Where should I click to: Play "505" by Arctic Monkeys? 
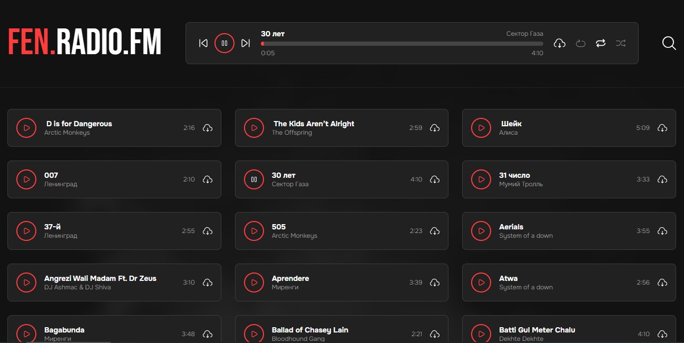[x=254, y=231]
